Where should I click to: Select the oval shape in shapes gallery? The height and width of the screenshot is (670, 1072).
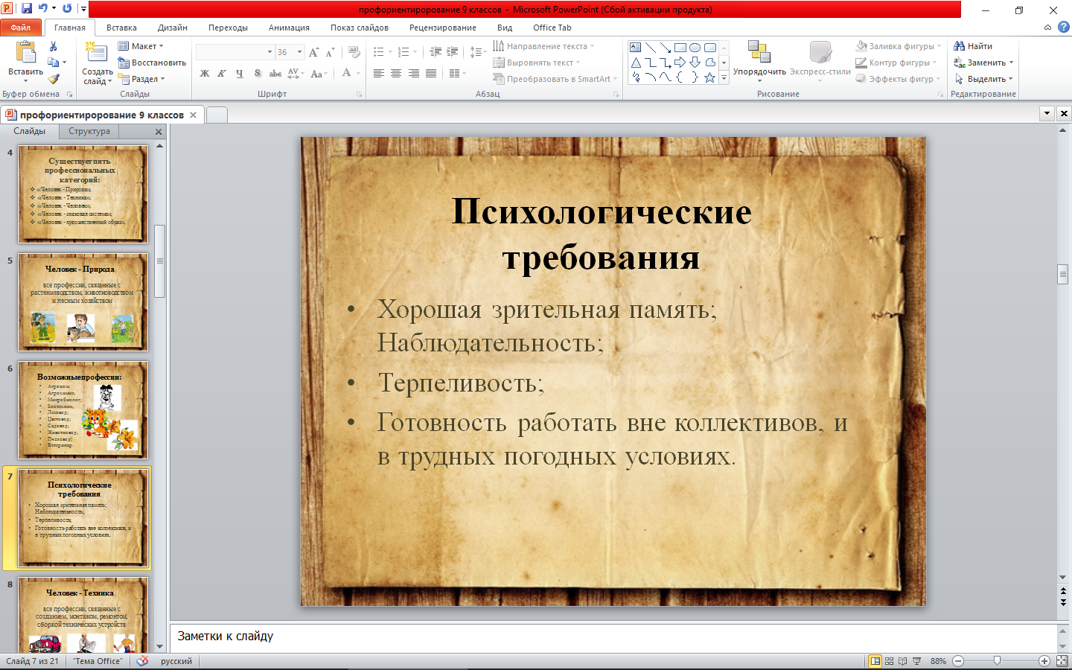coord(695,47)
